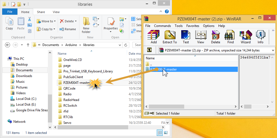
Task: Show archive Info in WinRAR toolbar
Action: [x=260, y=37]
